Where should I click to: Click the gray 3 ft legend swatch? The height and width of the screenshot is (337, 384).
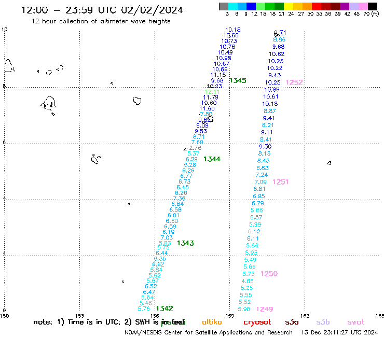point(224,6)
